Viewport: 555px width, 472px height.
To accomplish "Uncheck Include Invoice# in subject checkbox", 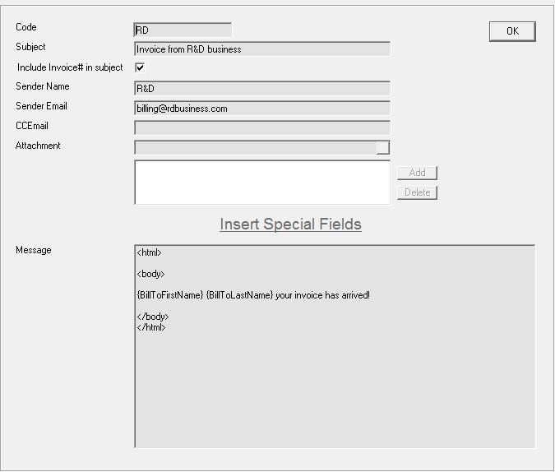I will click(x=140, y=67).
